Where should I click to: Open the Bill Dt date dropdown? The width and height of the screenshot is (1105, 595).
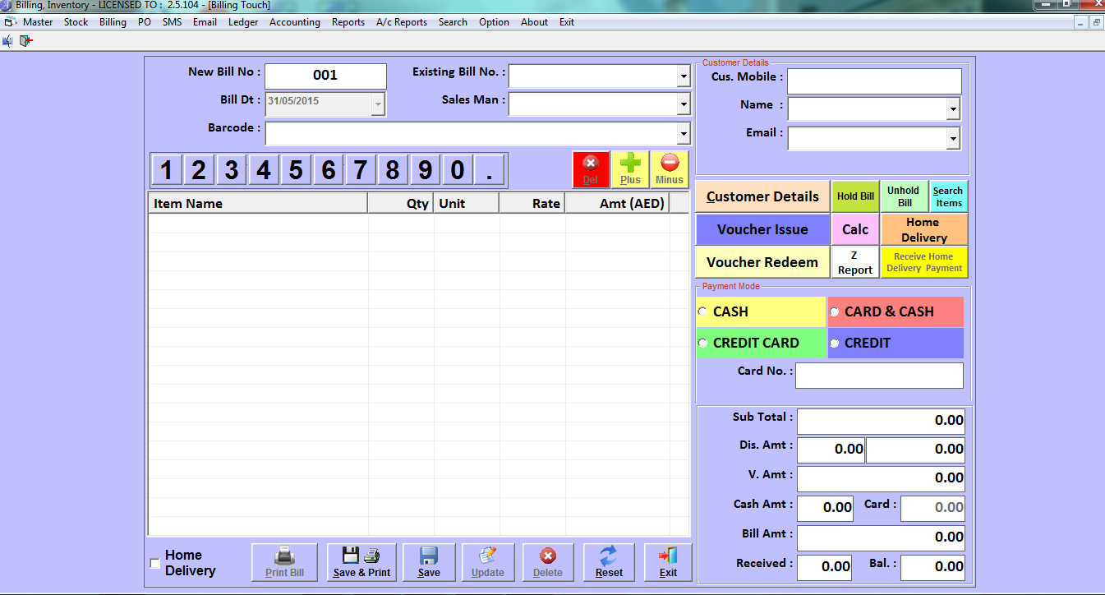point(378,104)
